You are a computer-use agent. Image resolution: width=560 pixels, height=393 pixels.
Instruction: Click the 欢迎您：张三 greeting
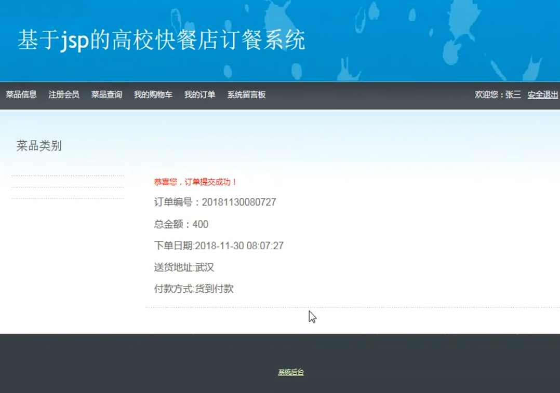pyautogui.click(x=498, y=94)
